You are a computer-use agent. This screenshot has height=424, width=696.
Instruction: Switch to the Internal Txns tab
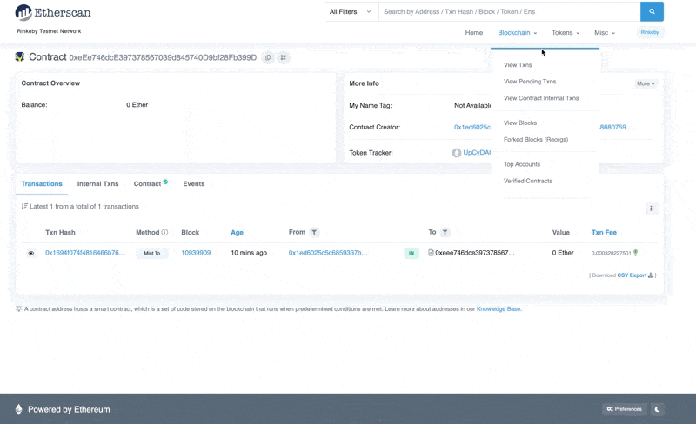(x=97, y=184)
